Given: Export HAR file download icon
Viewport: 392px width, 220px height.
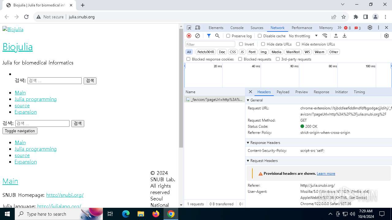Looking at the screenshot, I should tap(345, 36).
